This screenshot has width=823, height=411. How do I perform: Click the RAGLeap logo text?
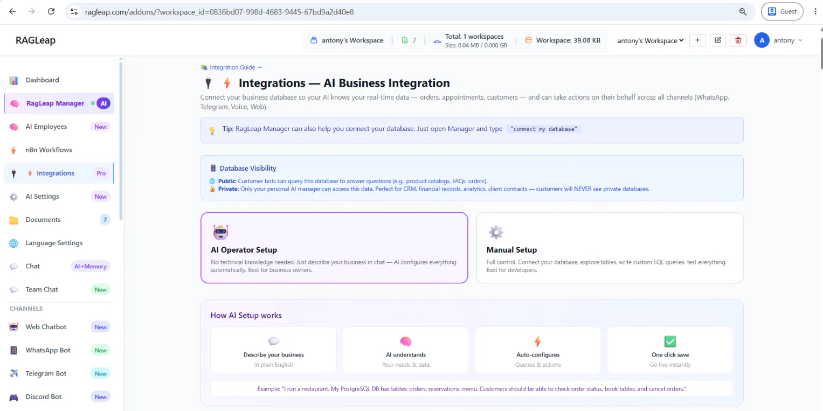point(36,40)
